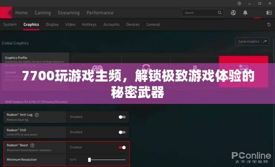
Task: Select the Graphics sub-tab
Action: pyautogui.click(x=31, y=25)
